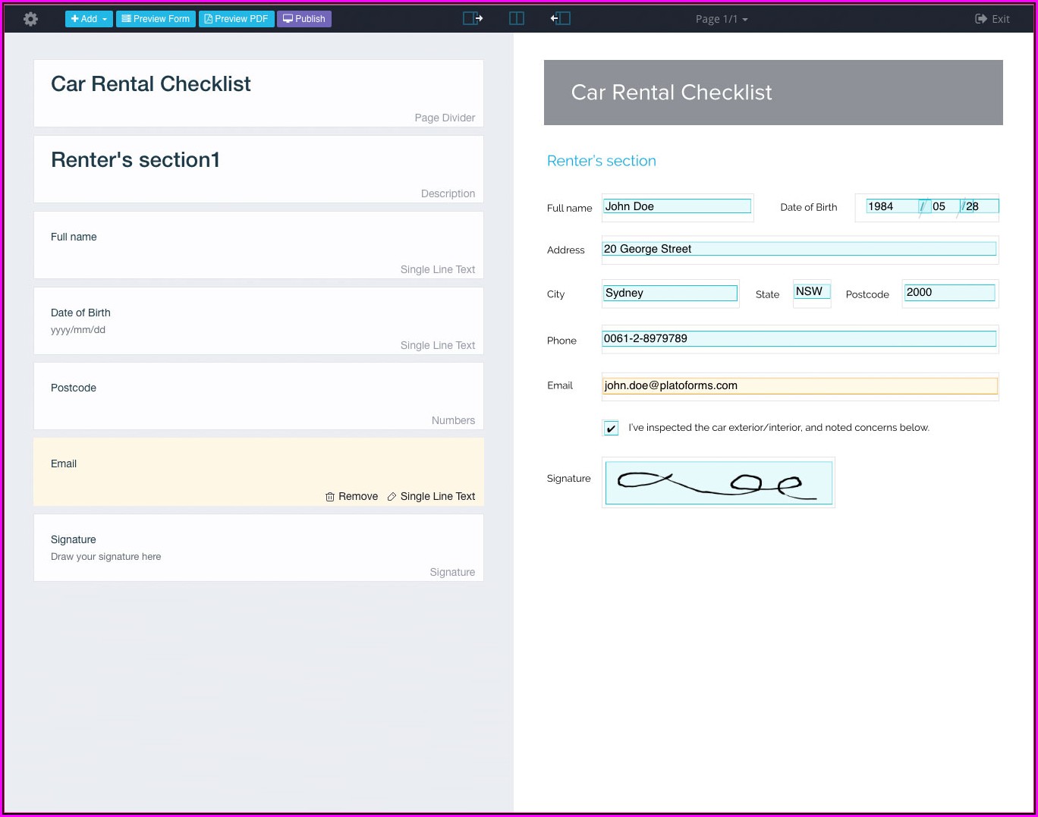This screenshot has height=817, width=1038.
Task: Expand the Page 1/1 selector
Action: pyautogui.click(x=721, y=19)
